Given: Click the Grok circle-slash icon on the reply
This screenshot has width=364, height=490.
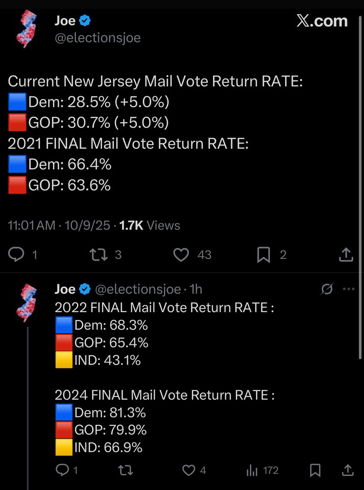Looking at the screenshot, I should [x=327, y=289].
